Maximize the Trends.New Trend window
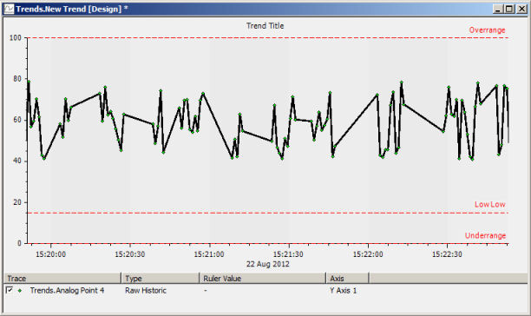Image resolution: width=531 pixels, height=316 pixels. click(509, 10)
